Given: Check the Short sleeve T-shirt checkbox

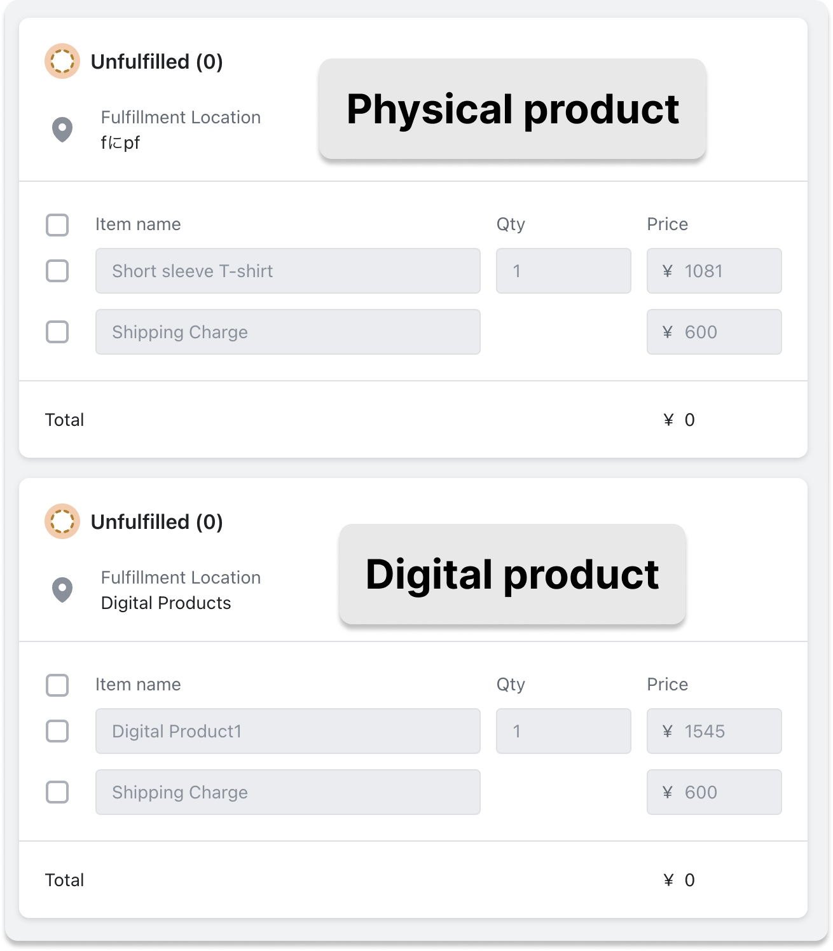Looking at the screenshot, I should [57, 271].
